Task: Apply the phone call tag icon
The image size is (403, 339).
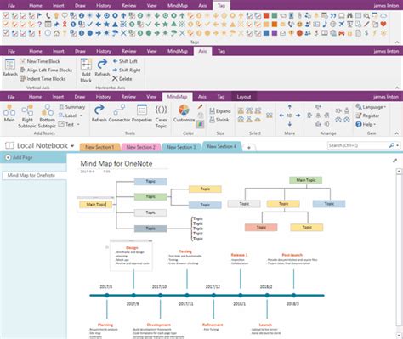Action: [x=48, y=15]
